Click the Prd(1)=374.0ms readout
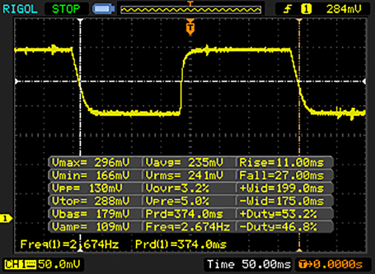Image resolution: width=375 pixels, height=274 pixels. 180,244
